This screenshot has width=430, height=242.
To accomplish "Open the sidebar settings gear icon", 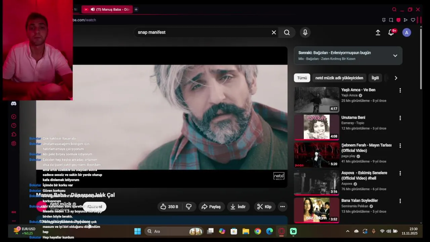I will tap(14, 144).
